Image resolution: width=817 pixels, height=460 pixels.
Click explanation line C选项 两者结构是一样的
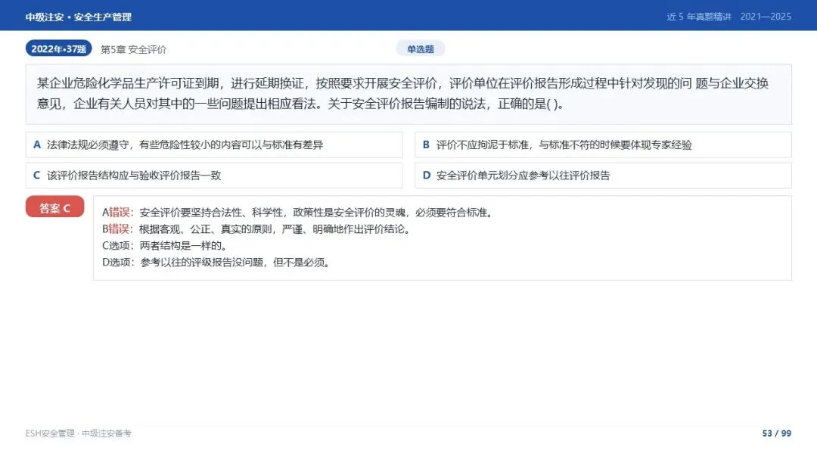click(165, 246)
